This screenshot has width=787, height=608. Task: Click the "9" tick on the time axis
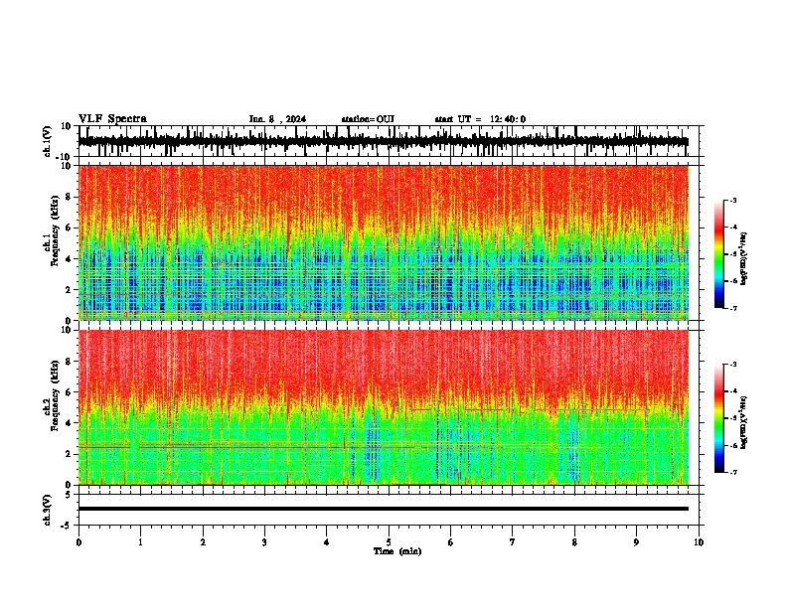click(636, 542)
